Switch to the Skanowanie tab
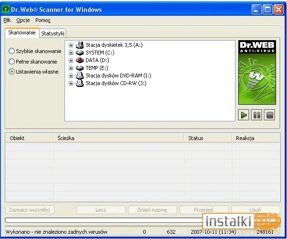Image resolution: width=287 pixels, height=239 pixels. [22, 33]
